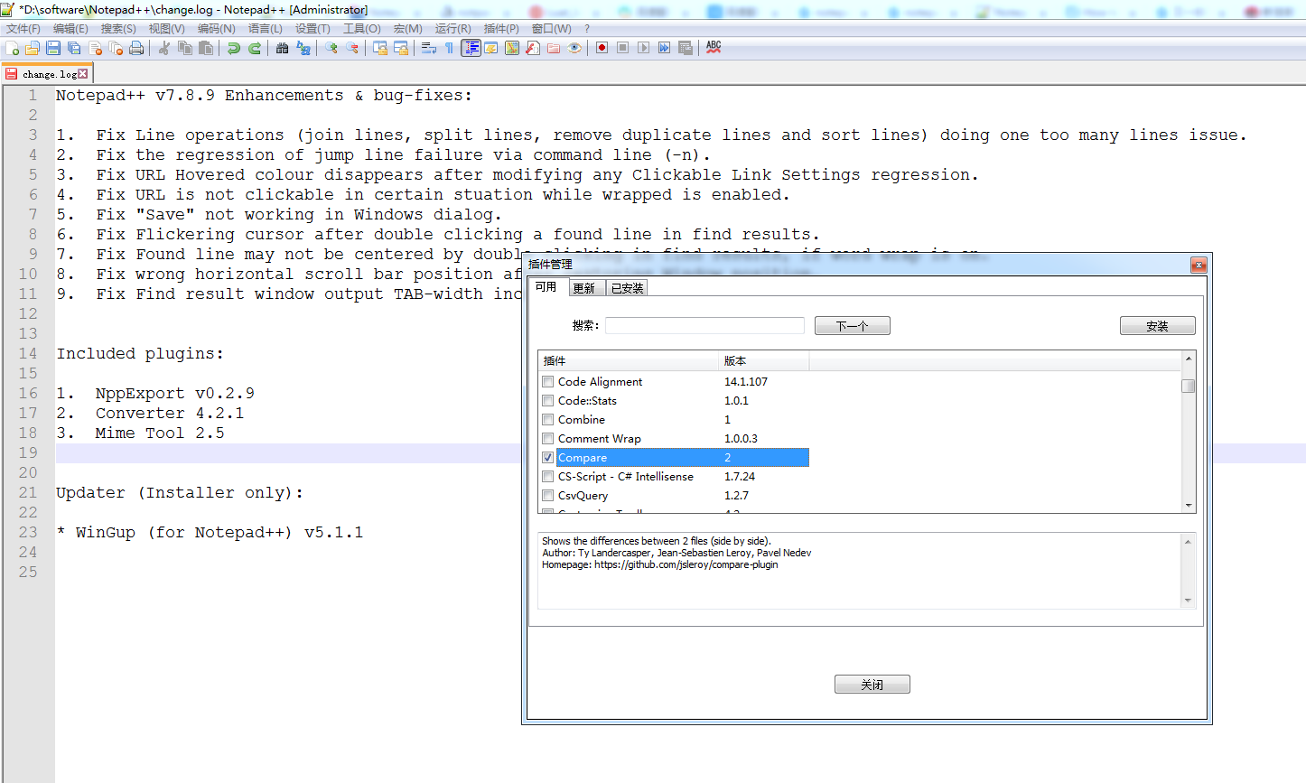Uncheck the Compare plugin checkbox

[x=548, y=458]
